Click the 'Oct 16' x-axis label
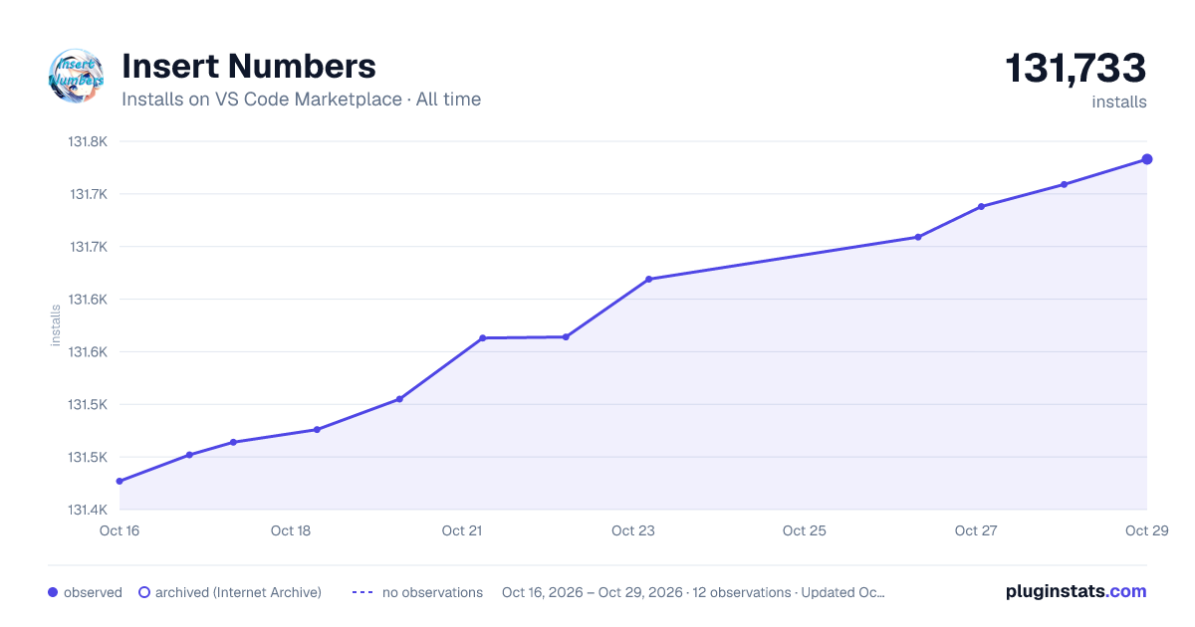Viewport: 1195px width, 627px height. click(119, 530)
